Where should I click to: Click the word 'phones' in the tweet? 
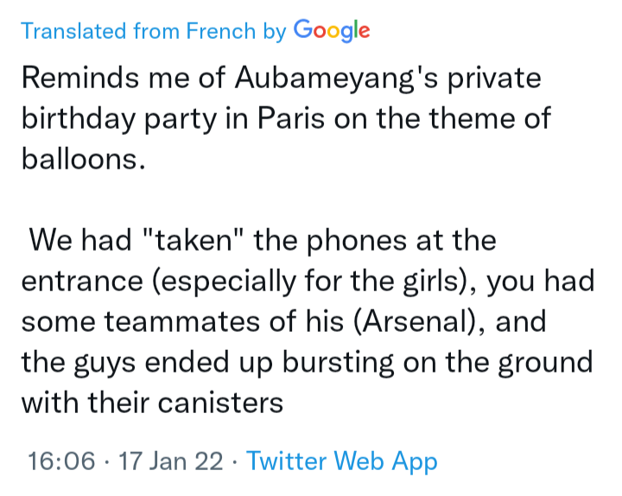click(x=357, y=241)
